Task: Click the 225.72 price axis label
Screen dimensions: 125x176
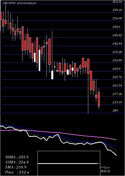Action: tap(117, 77)
